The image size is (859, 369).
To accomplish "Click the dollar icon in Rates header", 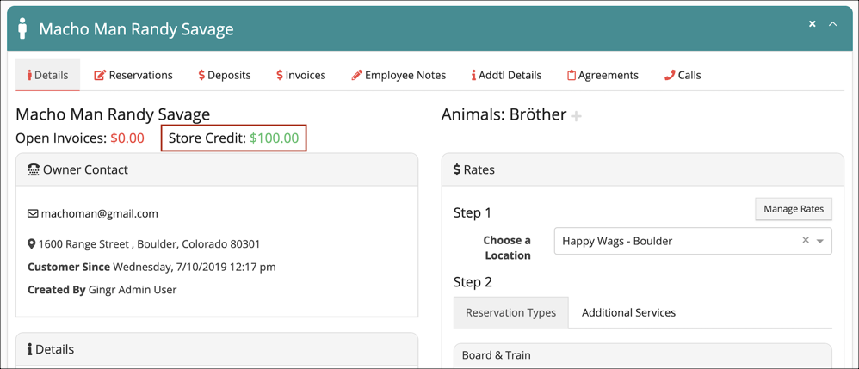I will pos(457,169).
